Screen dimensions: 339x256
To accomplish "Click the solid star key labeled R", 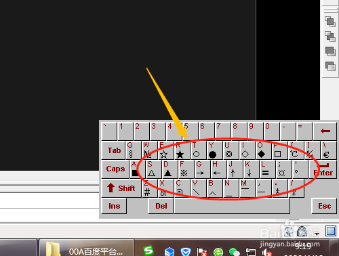I will [x=182, y=150].
